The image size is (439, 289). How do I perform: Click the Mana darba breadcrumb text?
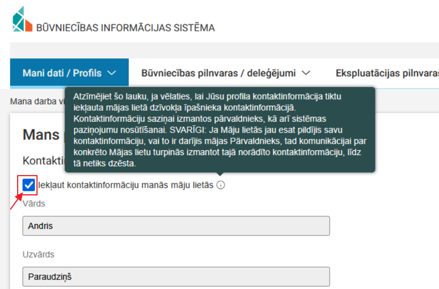37,101
